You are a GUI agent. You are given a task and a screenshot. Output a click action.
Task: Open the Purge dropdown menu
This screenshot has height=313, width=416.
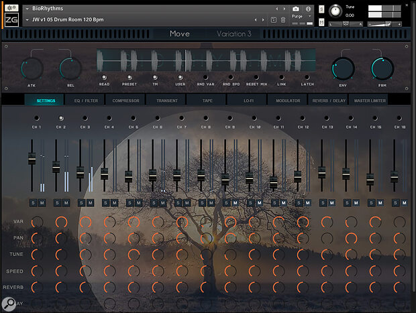pyautogui.click(x=301, y=17)
